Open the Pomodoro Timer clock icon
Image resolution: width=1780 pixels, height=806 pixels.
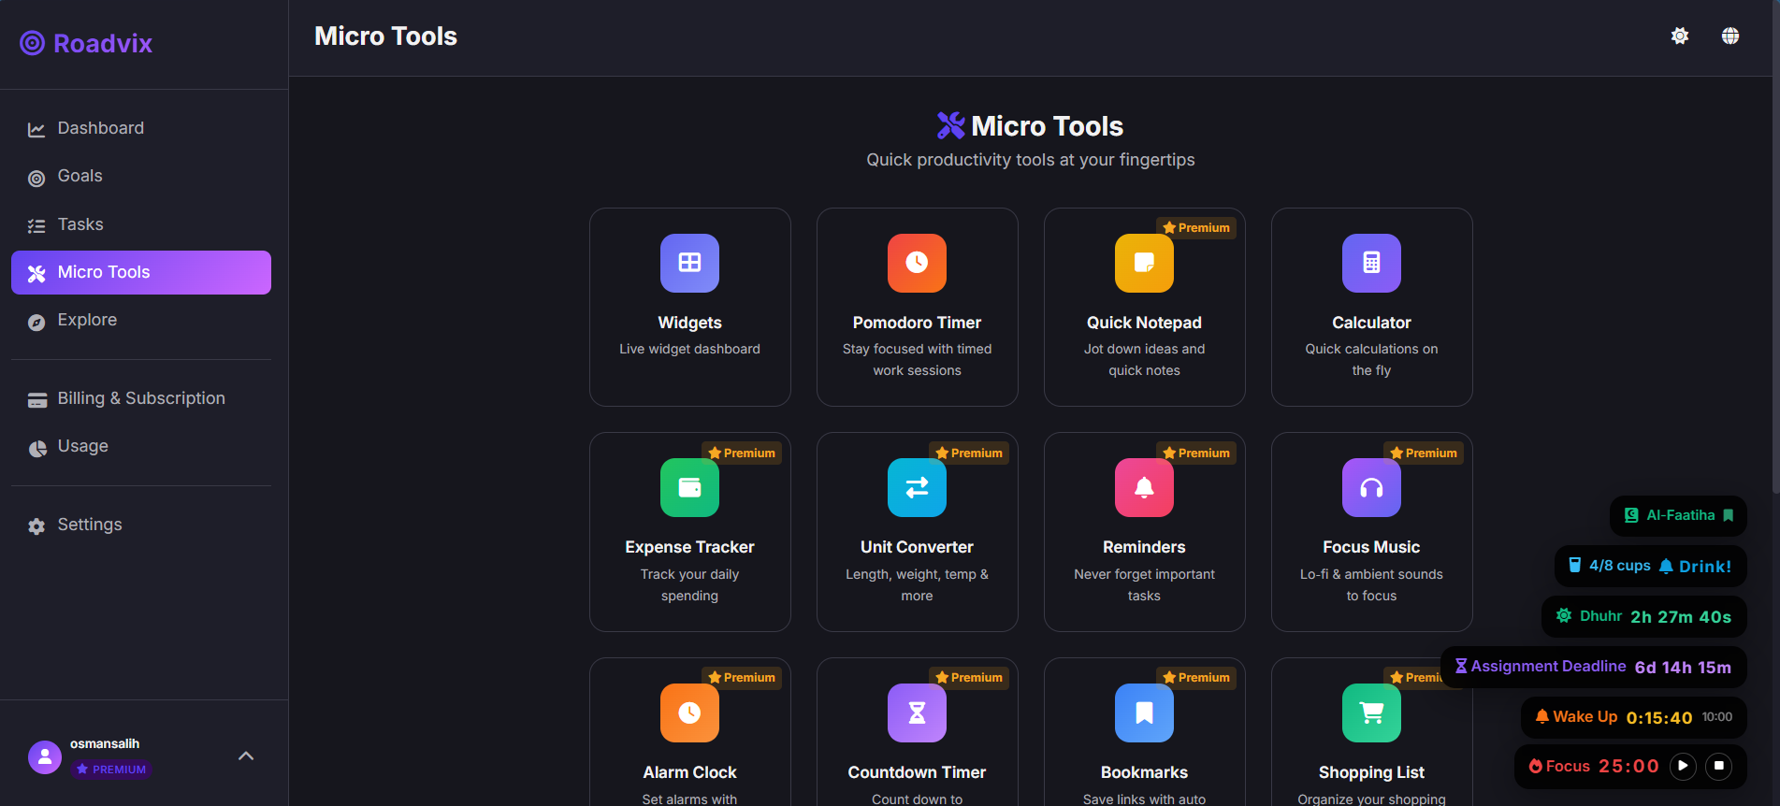point(917,263)
